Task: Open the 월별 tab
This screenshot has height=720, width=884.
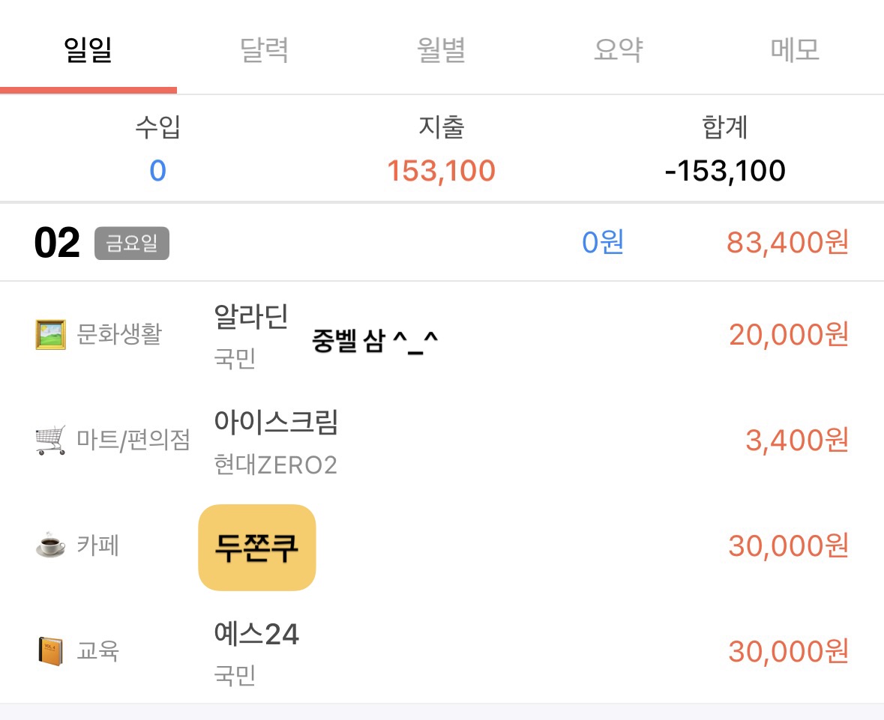Action: tap(442, 49)
